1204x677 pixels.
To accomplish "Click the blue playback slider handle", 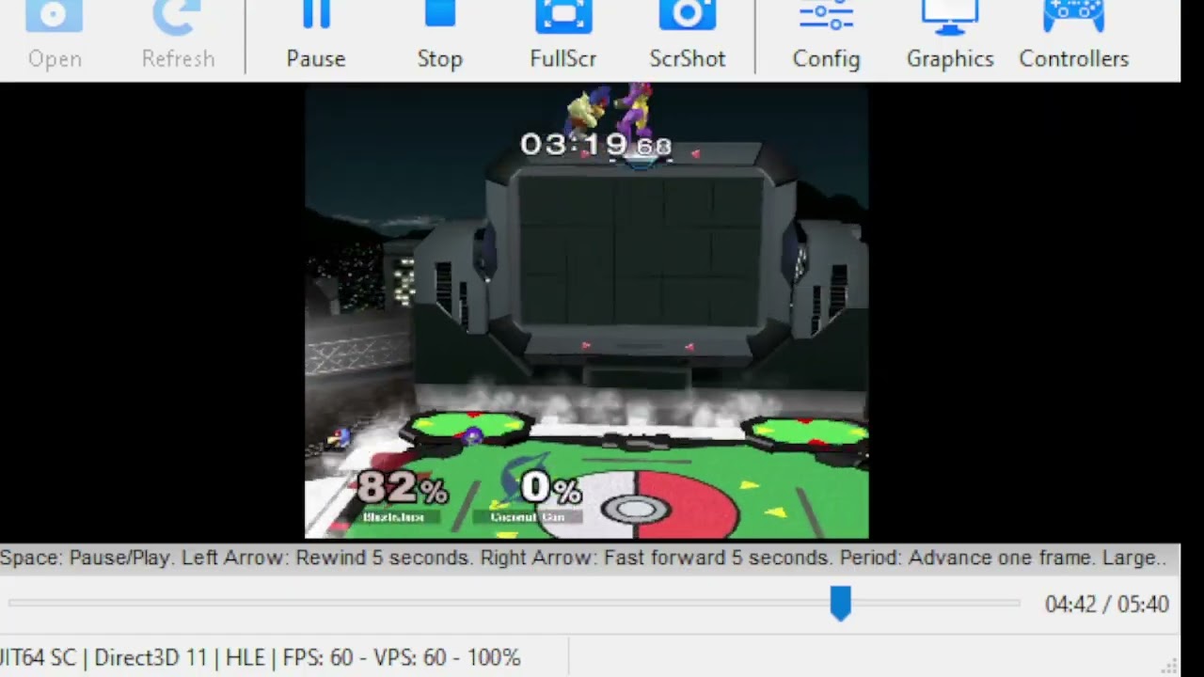I will click(840, 604).
